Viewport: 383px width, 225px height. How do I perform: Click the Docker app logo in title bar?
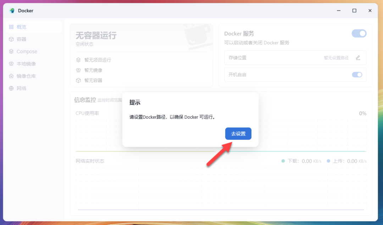[x=12, y=11]
